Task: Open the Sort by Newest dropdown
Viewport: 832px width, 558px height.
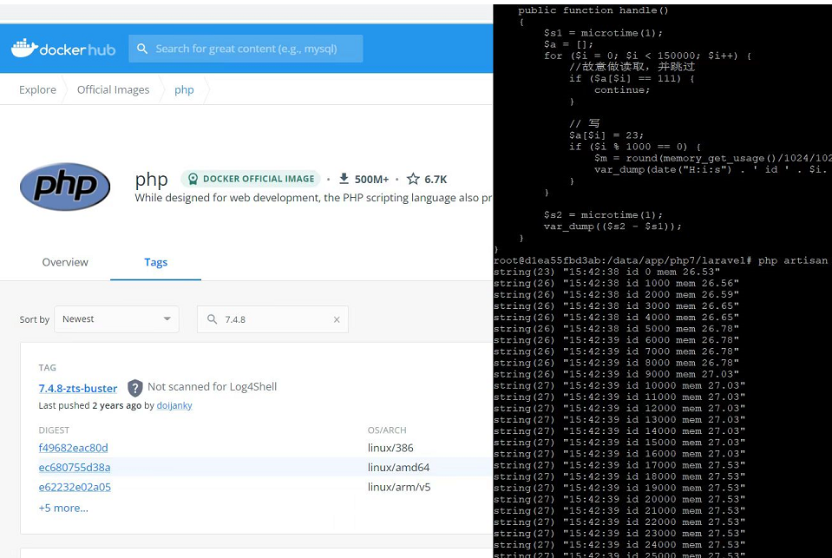Action: (116, 319)
